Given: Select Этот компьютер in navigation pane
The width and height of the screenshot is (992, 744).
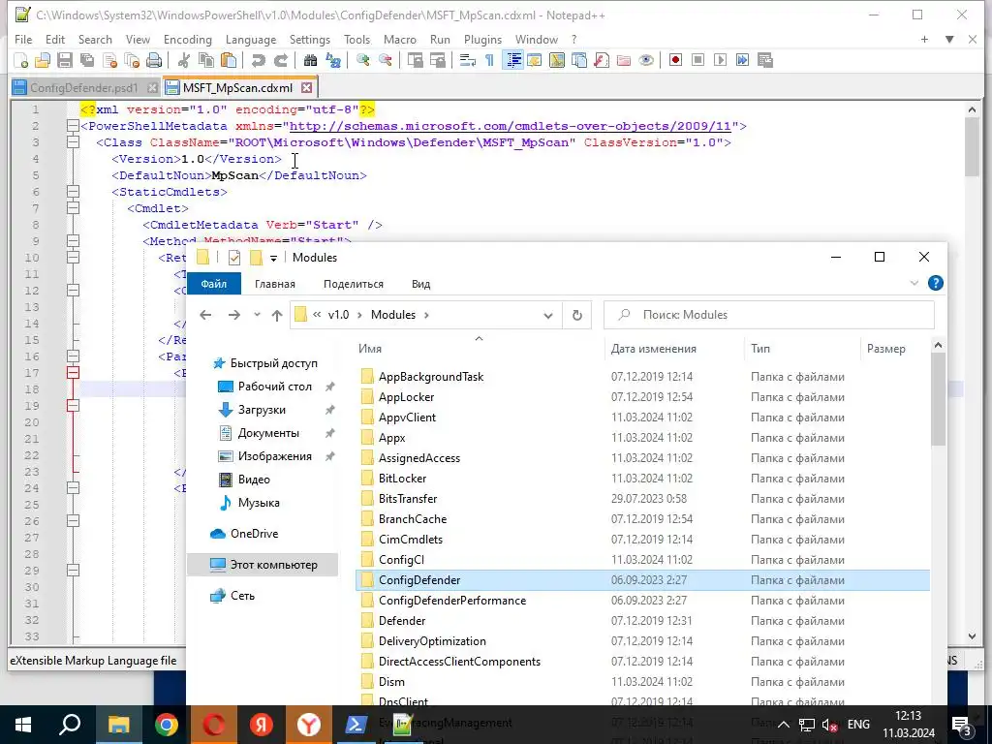Looking at the screenshot, I should point(263,565).
